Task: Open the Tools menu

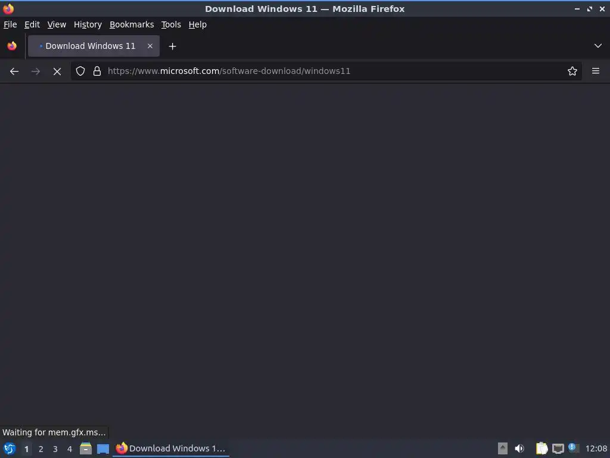Action: point(171,24)
